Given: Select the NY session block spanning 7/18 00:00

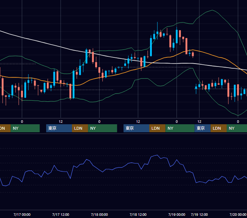Looking at the screenshot, I should (102, 128).
